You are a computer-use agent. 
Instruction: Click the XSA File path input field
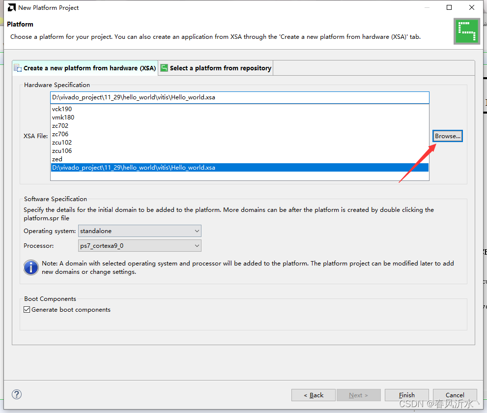tap(240, 97)
